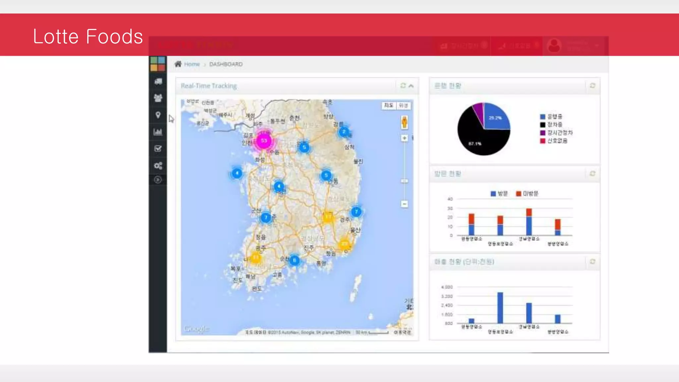Image resolution: width=679 pixels, height=382 pixels.
Task: Open the bar chart statistics sidebar icon
Action: click(x=158, y=132)
